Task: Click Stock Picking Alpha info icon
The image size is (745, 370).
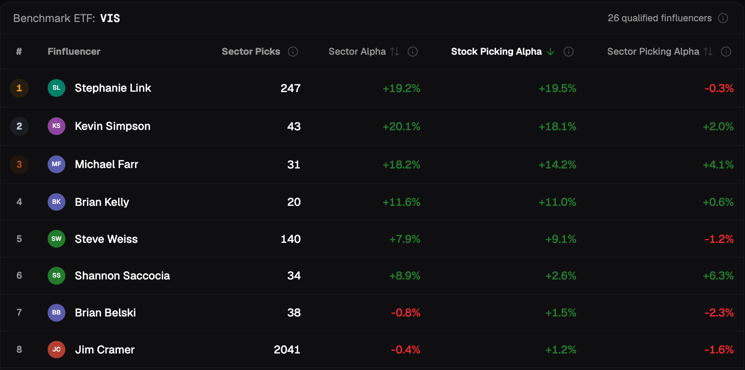Action: coord(569,52)
